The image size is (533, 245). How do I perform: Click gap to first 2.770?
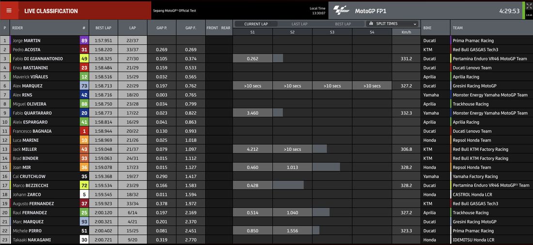point(191,240)
